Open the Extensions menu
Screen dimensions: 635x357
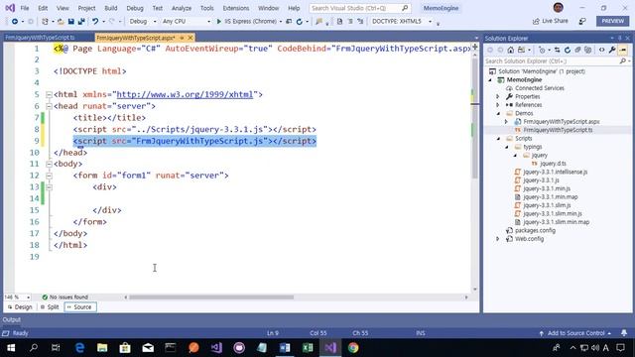click(236, 8)
